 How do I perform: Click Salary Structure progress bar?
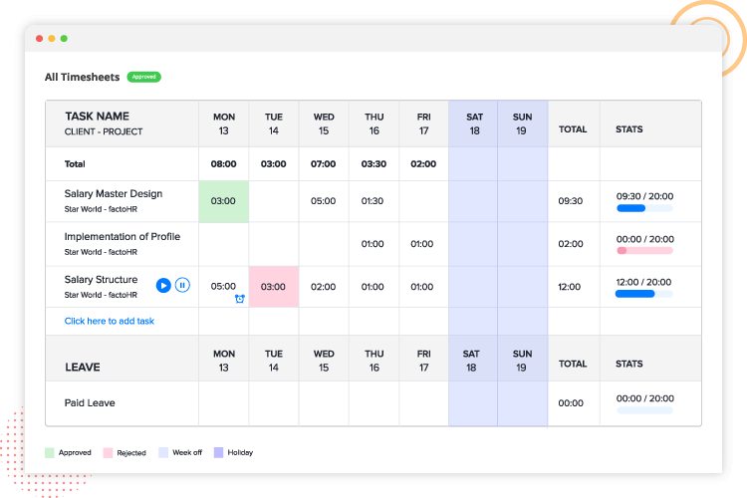tap(644, 294)
